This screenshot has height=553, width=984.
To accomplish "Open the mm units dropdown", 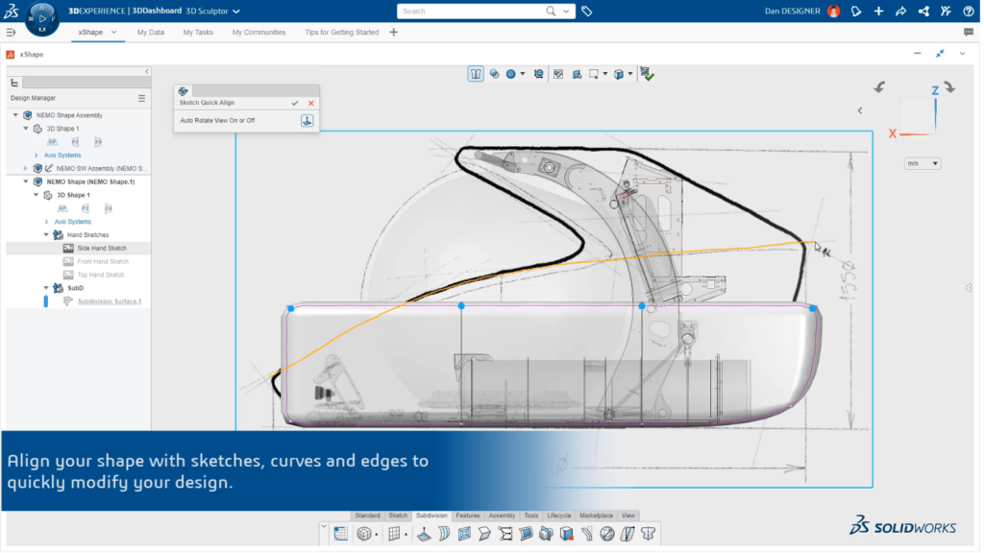I will (922, 162).
